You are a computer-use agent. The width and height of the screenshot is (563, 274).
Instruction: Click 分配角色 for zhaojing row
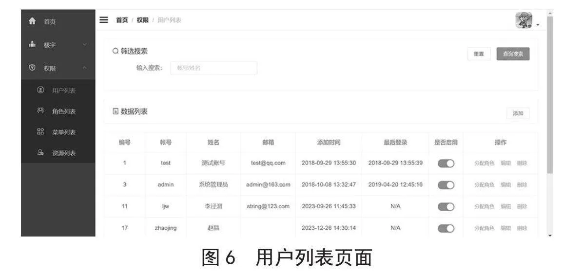click(485, 228)
